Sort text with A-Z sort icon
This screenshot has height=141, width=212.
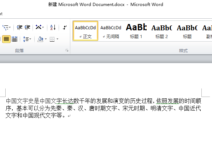coord(53,27)
